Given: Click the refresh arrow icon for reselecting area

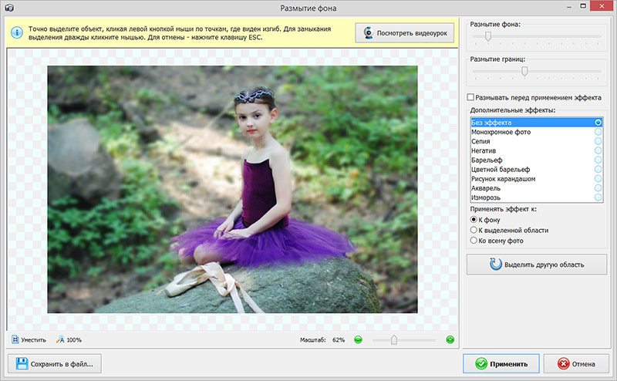Looking at the screenshot, I should click(x=494, y=265).
